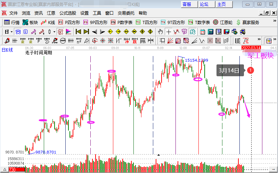Click the 日K线 label
278x173 pixels.
coord(7,50)
